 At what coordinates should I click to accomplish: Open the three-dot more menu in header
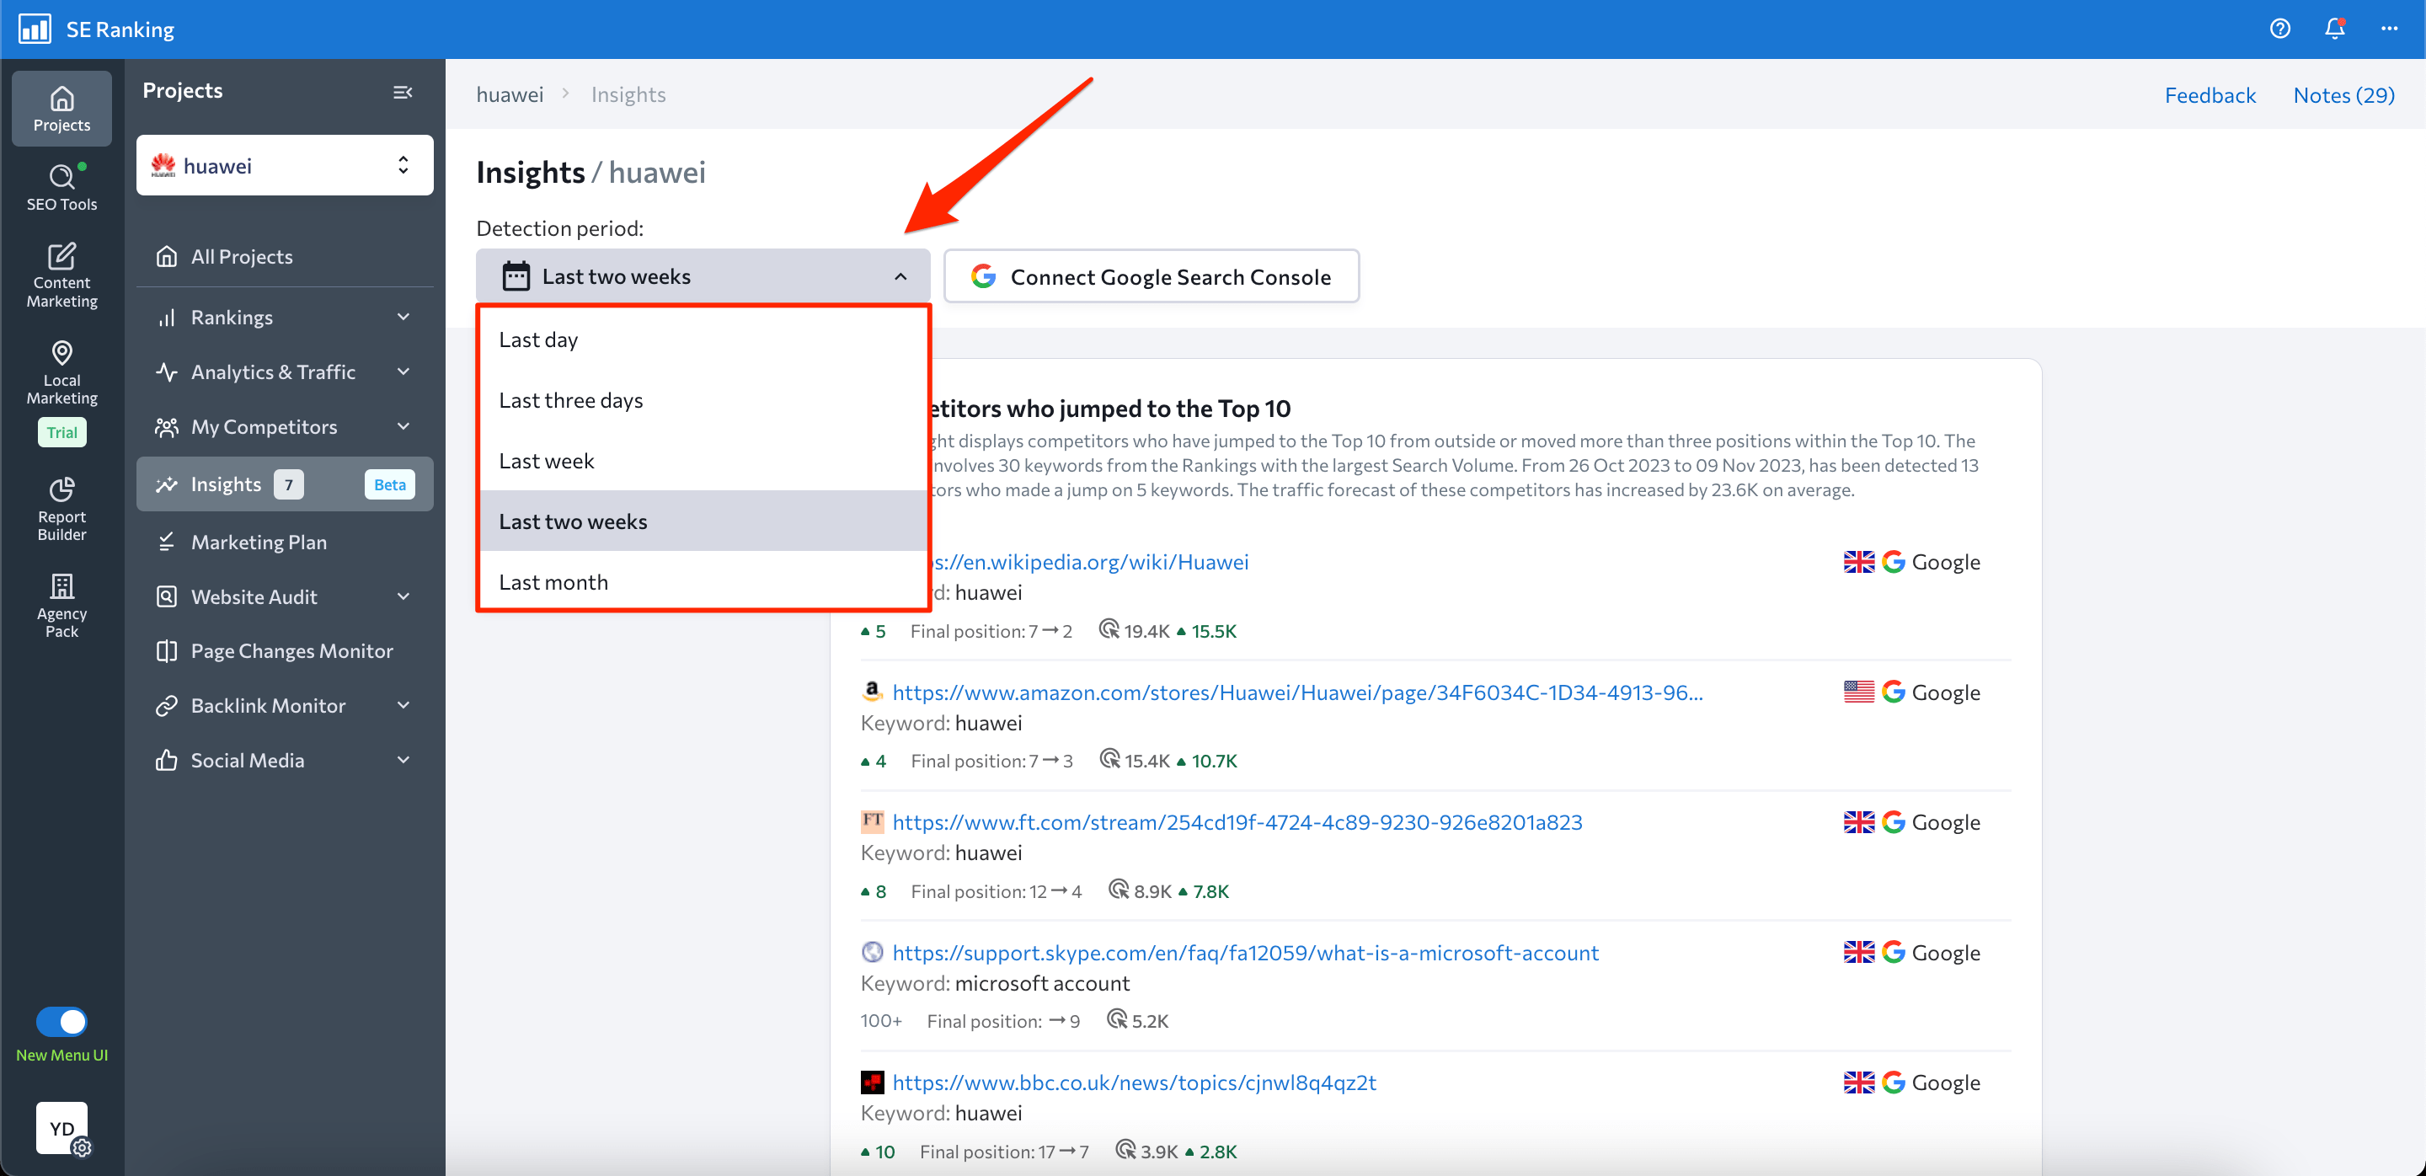2389,29
